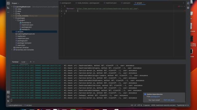
Task: Open JSON schema mashroom-security-acl selector
Action: [x=163, y=105]
